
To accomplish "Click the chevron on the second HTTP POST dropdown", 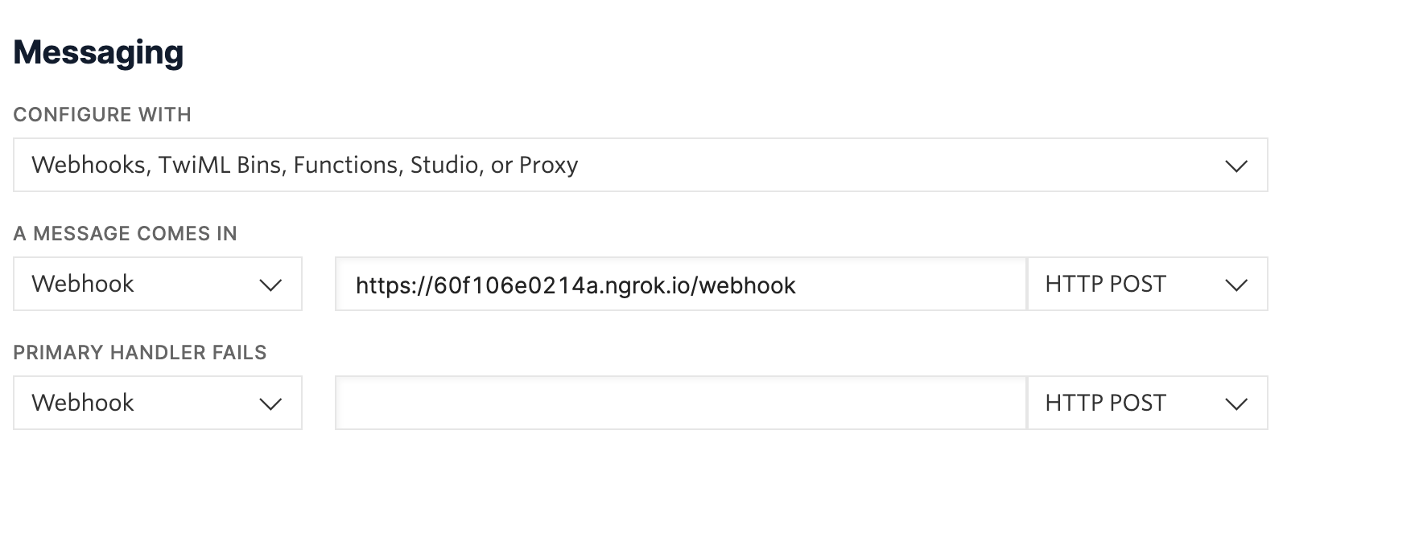I will pos(1237,403).
